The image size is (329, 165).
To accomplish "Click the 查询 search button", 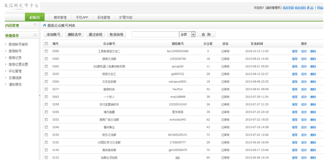I will pyautogui.click(x=206, y=34).
